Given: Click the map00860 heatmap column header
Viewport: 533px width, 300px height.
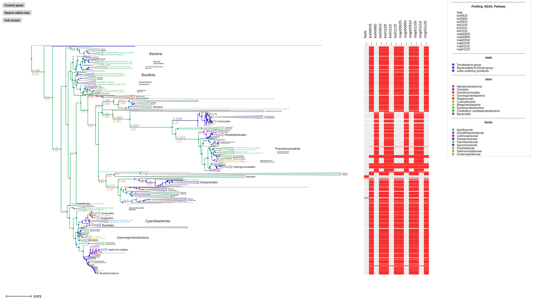Looking at the screenshot, I should point(405,29).
